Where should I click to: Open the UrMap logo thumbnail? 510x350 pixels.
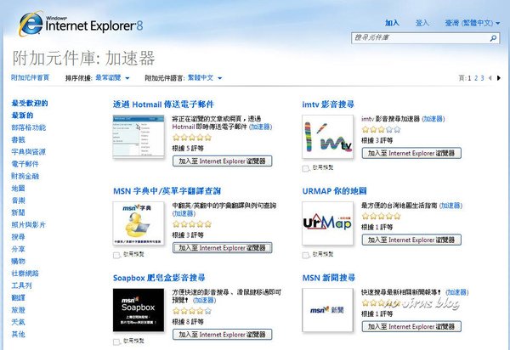(327, 223)
